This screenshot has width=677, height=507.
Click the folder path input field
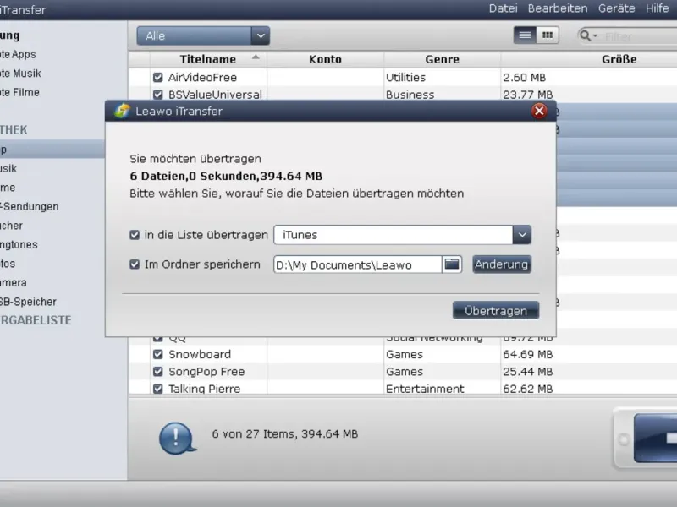pos(357,264)
